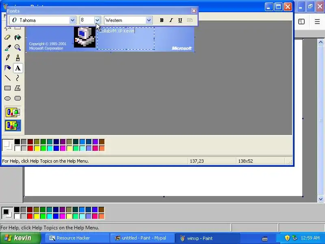
Task: Close the Fonts toolbar
Action: [x=194, y=11]
